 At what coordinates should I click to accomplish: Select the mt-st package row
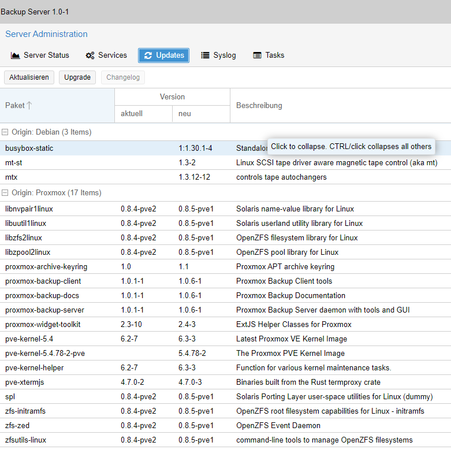225,163
